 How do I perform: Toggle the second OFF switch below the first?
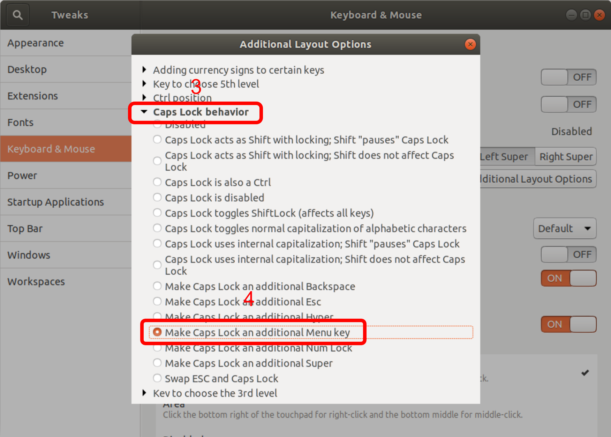point(569,104)
